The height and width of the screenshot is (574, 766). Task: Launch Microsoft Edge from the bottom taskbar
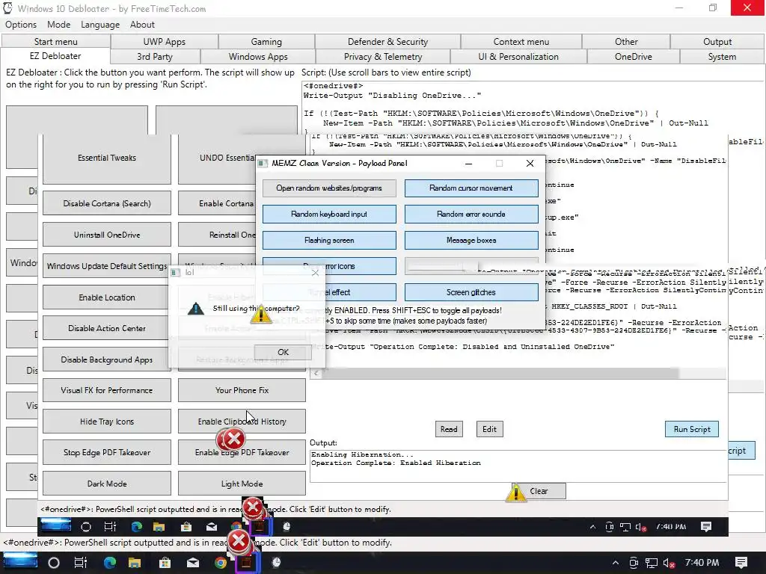click(110, 563)
